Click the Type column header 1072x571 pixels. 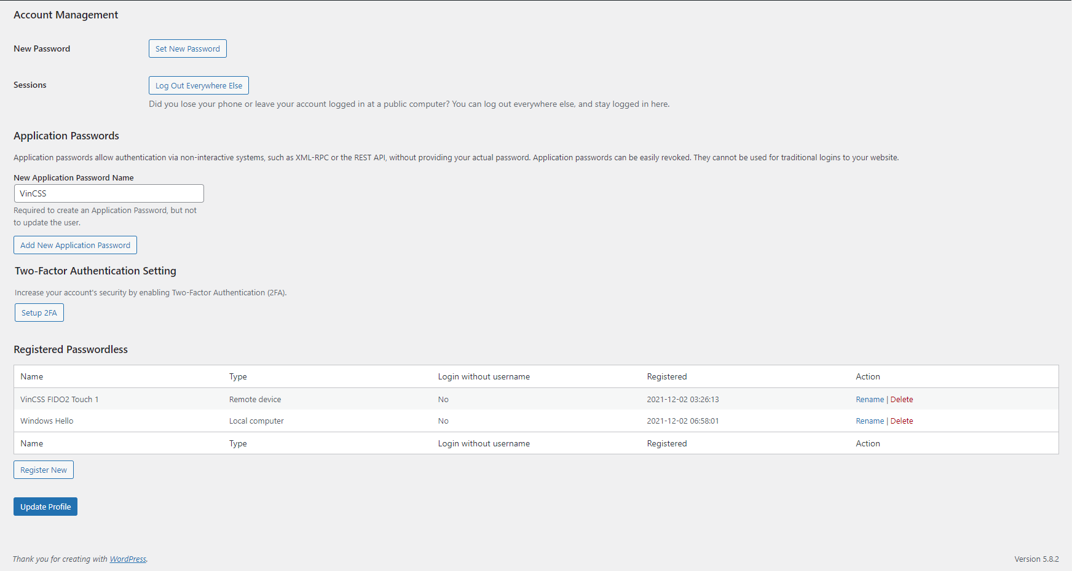(238, 376)
